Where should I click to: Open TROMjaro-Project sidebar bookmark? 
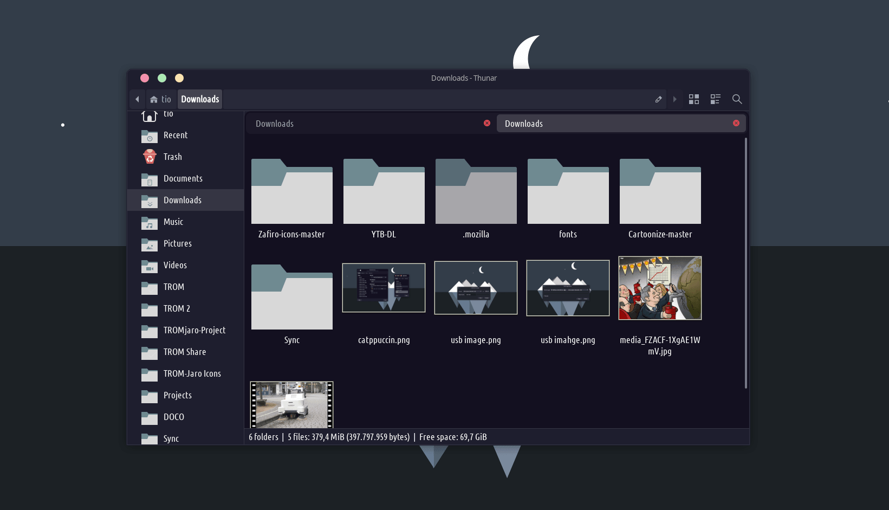click(x=194, y=330)
